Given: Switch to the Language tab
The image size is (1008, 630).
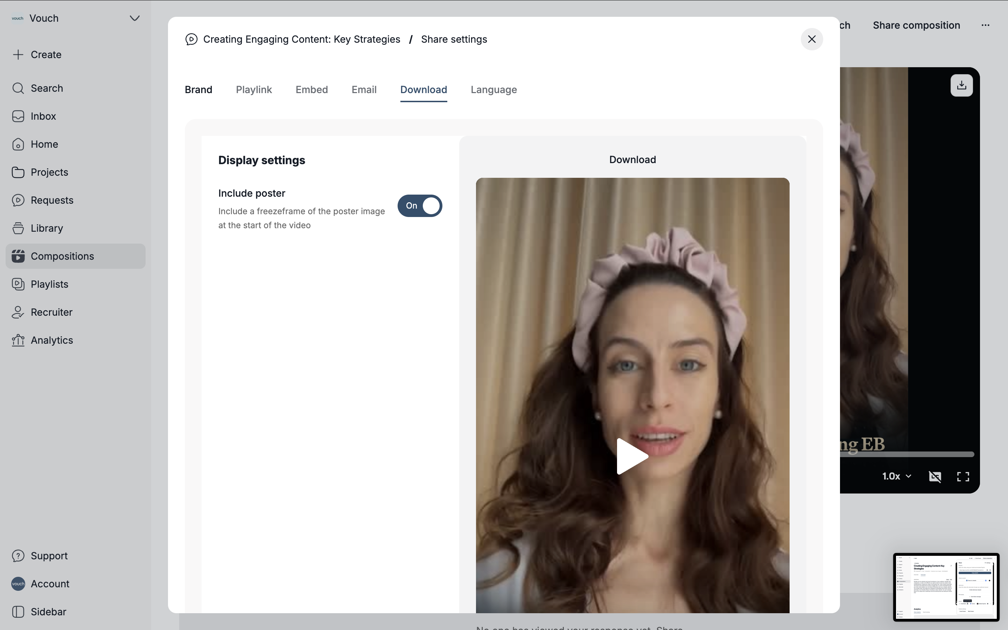Looking at the screenshot, I should [493, 90].
